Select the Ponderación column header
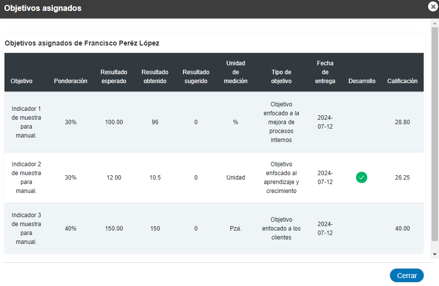The height and width of the screenshot is (286, 439). click(71, 81)
